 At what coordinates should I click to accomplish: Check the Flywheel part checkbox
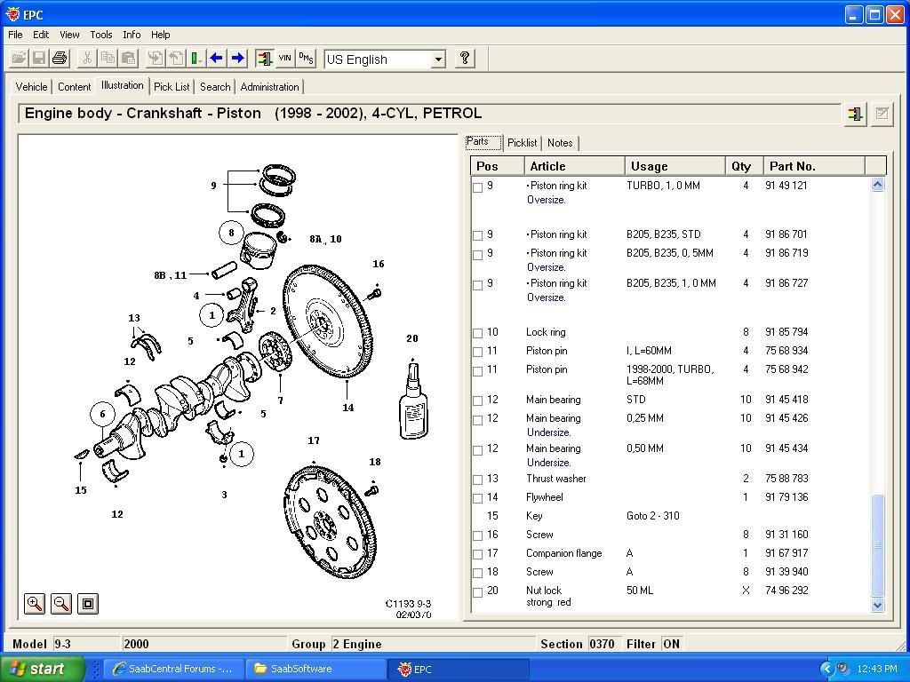[x=477, y=497]
